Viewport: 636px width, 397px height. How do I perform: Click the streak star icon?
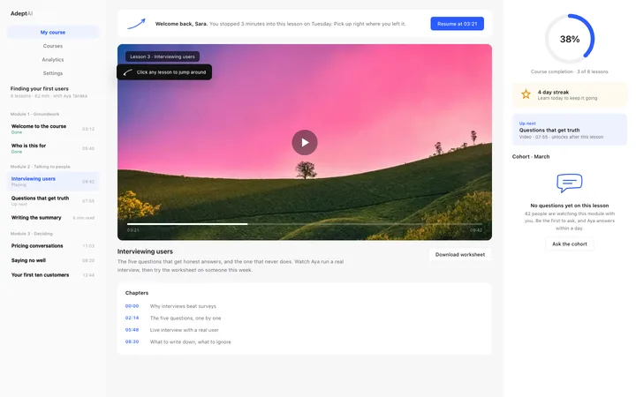coord(526,94)
